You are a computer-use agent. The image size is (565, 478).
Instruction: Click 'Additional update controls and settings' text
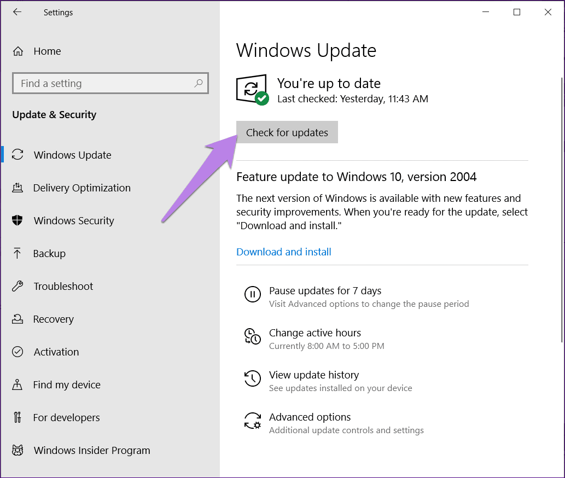point(346,430)
